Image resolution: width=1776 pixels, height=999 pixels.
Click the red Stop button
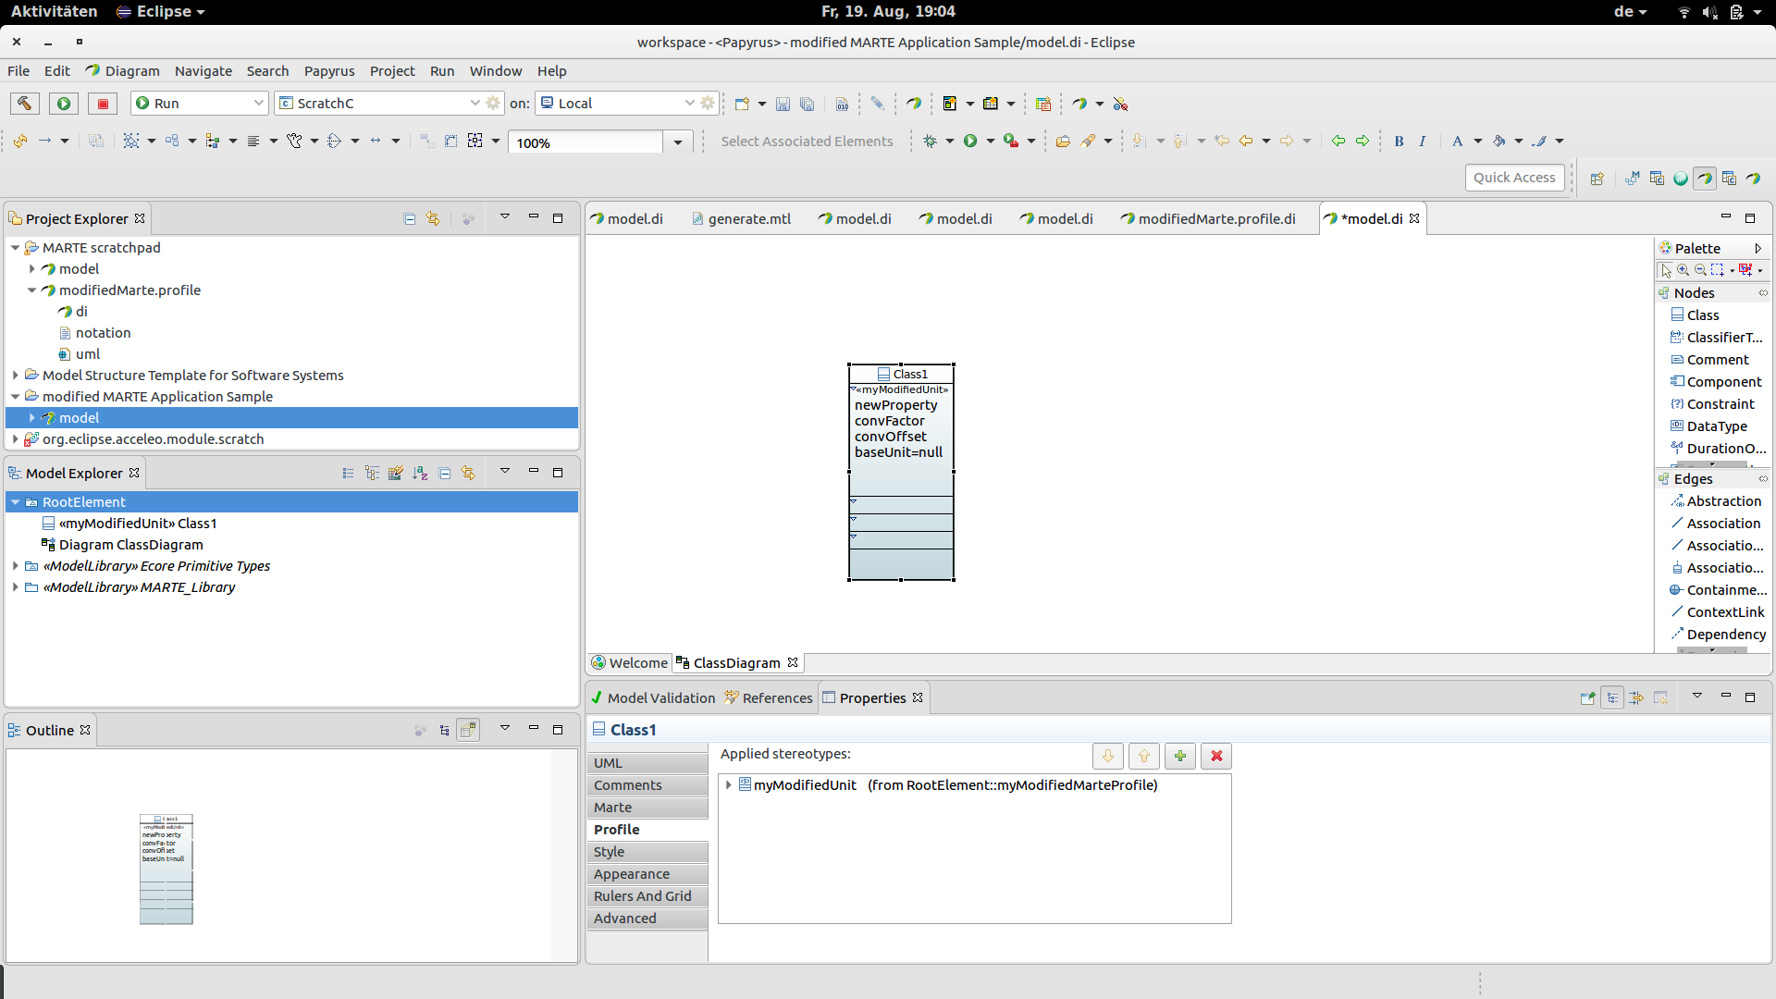(x=103, y=104)
